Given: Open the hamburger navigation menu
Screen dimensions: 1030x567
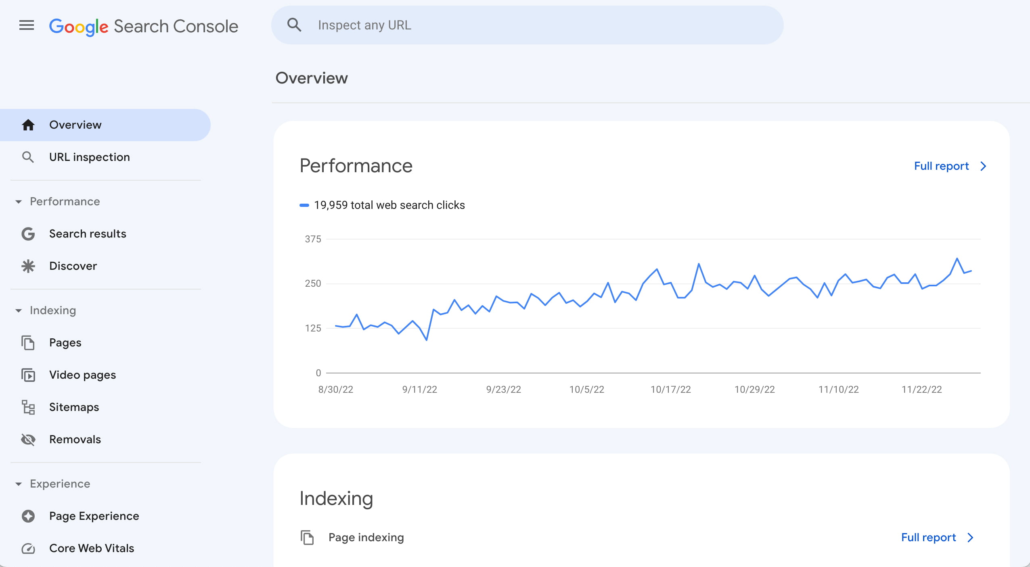Looking at the screenshot, I should click(x=27, y=25).
